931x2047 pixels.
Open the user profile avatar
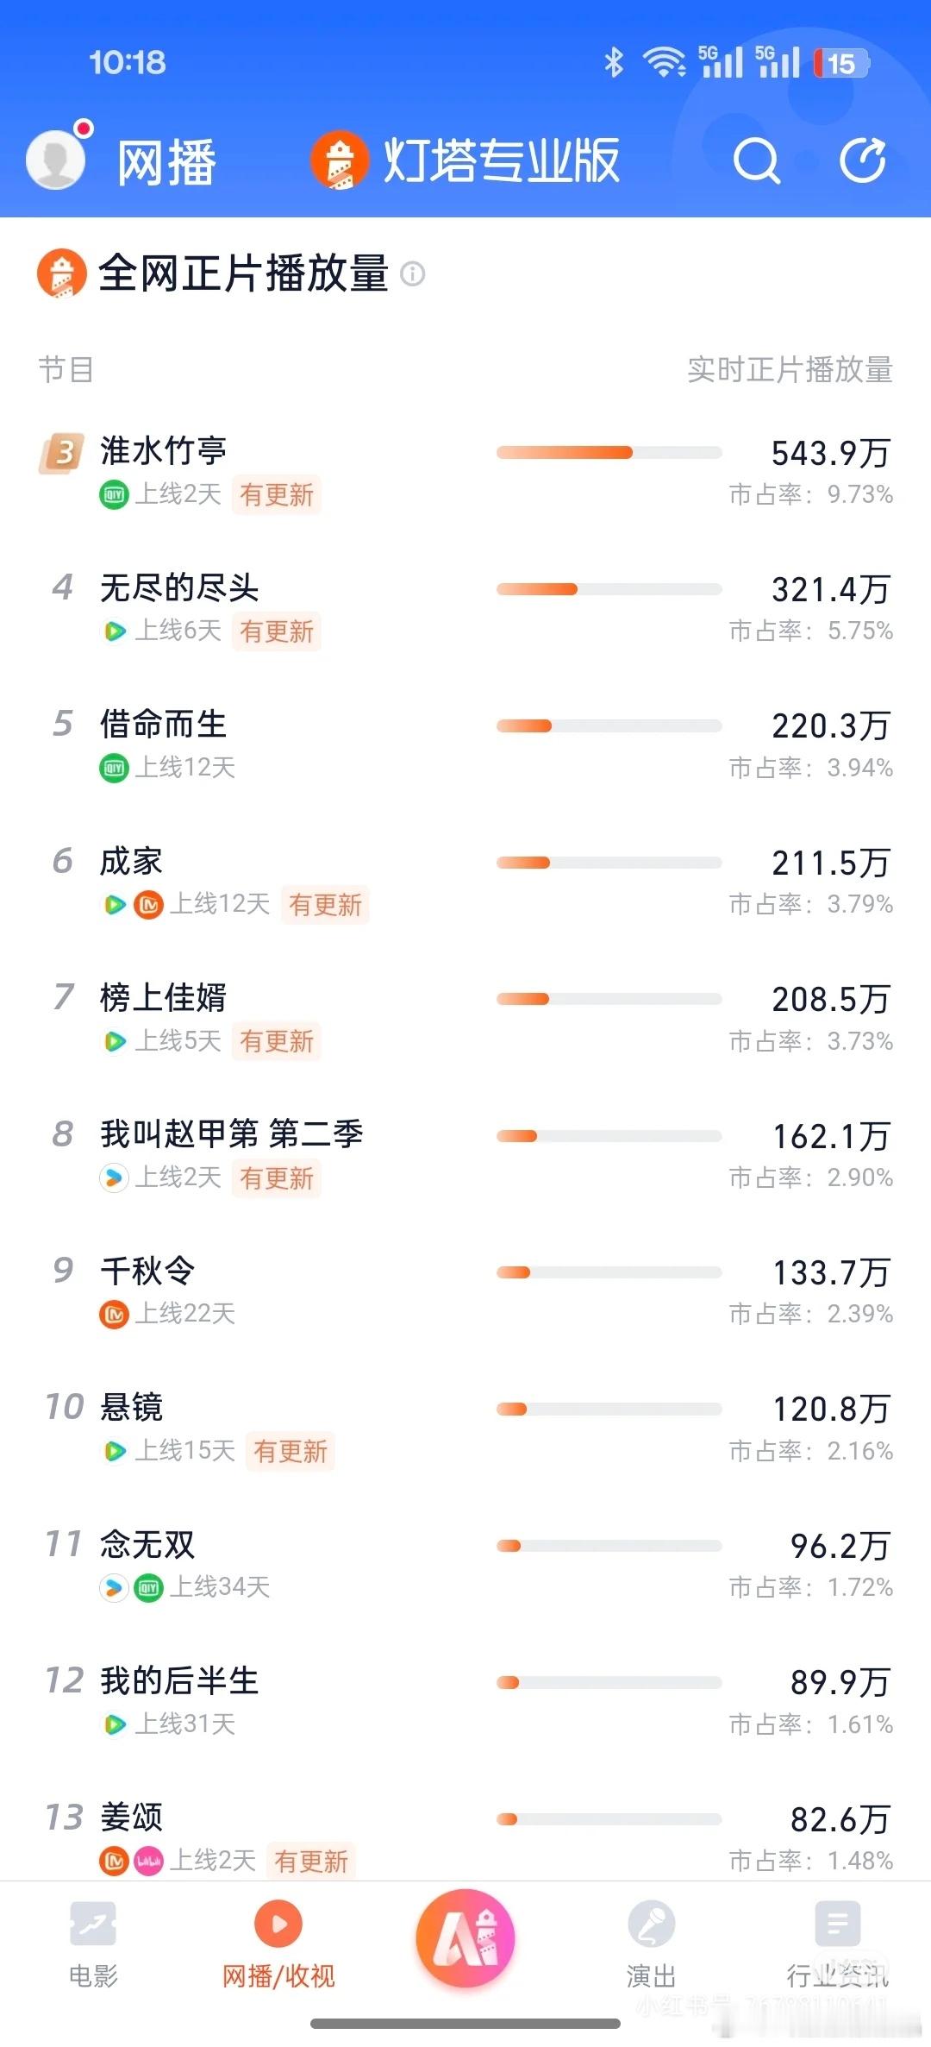57,159
